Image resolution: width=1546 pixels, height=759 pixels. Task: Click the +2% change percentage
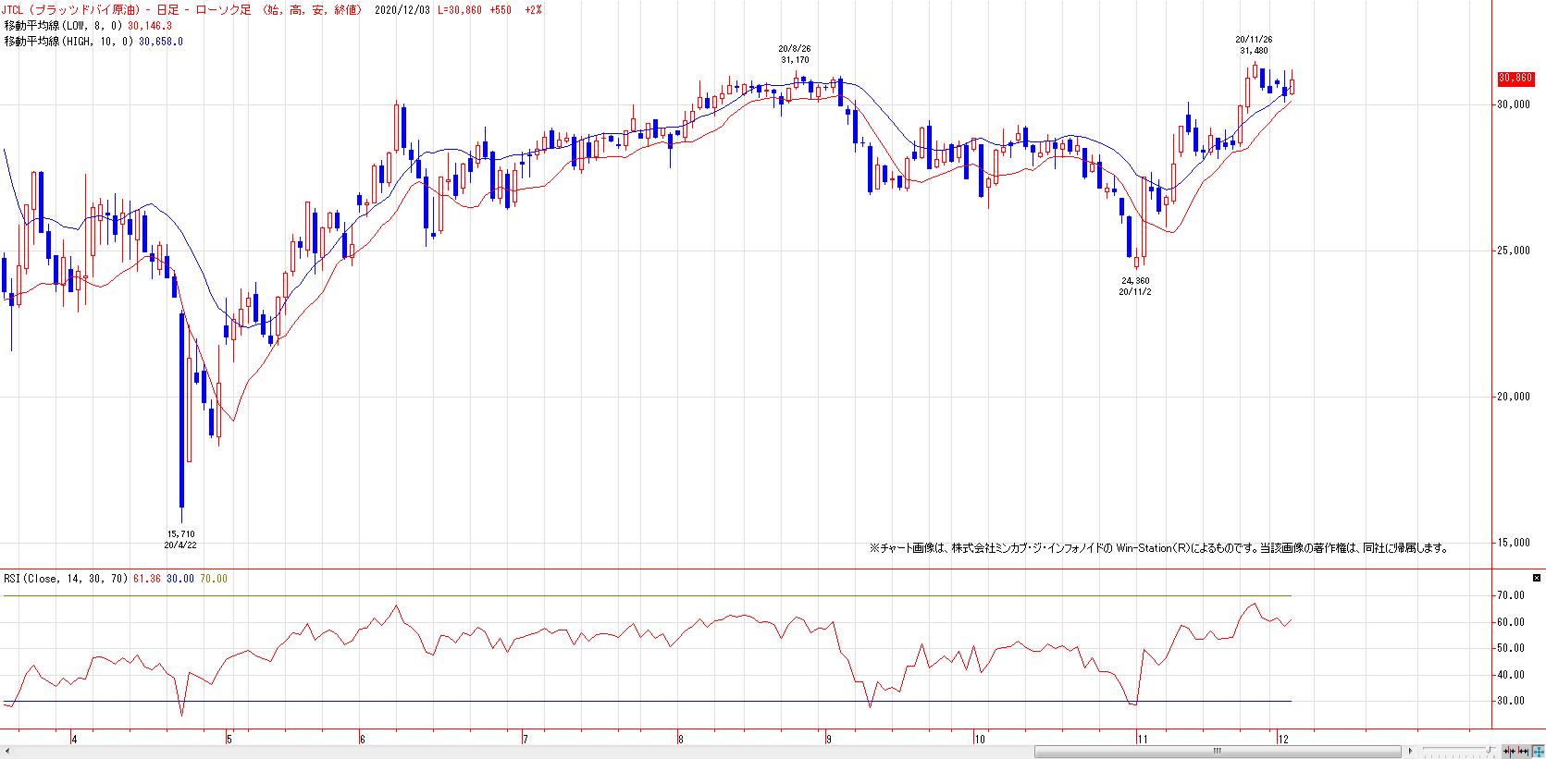533,9
